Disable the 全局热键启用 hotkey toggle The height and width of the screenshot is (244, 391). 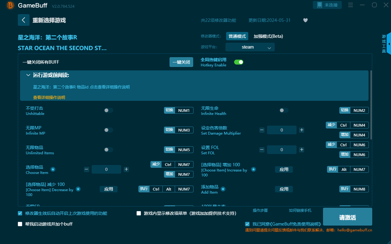point(239,62)
